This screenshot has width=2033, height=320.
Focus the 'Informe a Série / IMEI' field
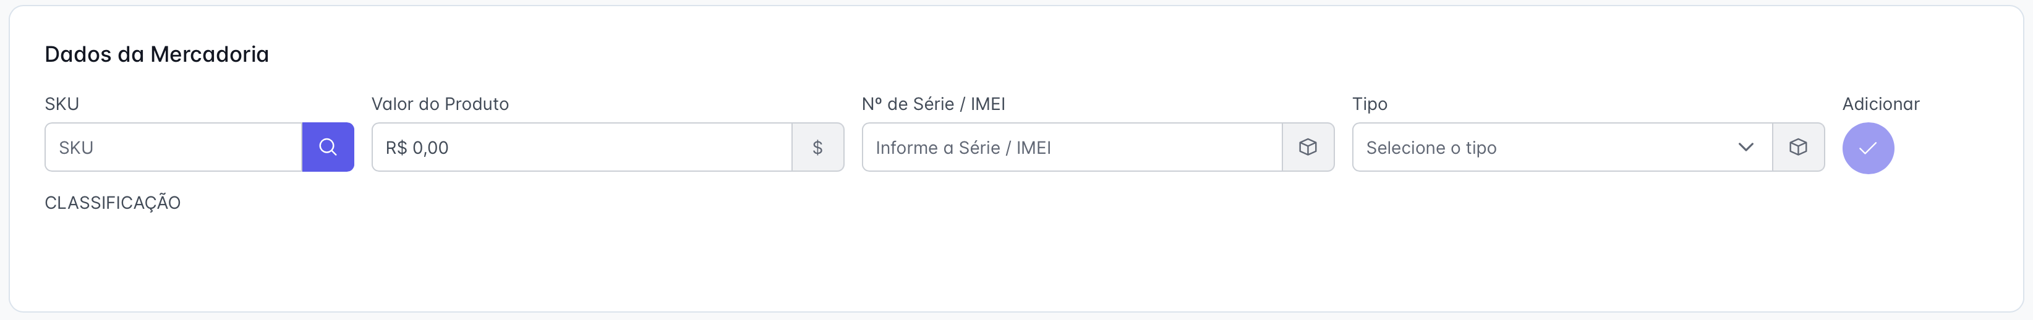(1072, 146)
